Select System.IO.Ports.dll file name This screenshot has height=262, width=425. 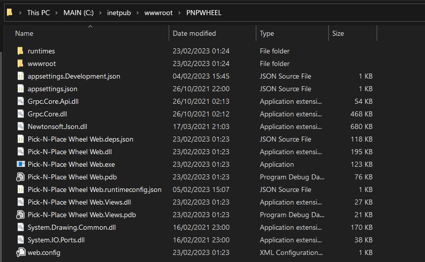click(56, 240)
